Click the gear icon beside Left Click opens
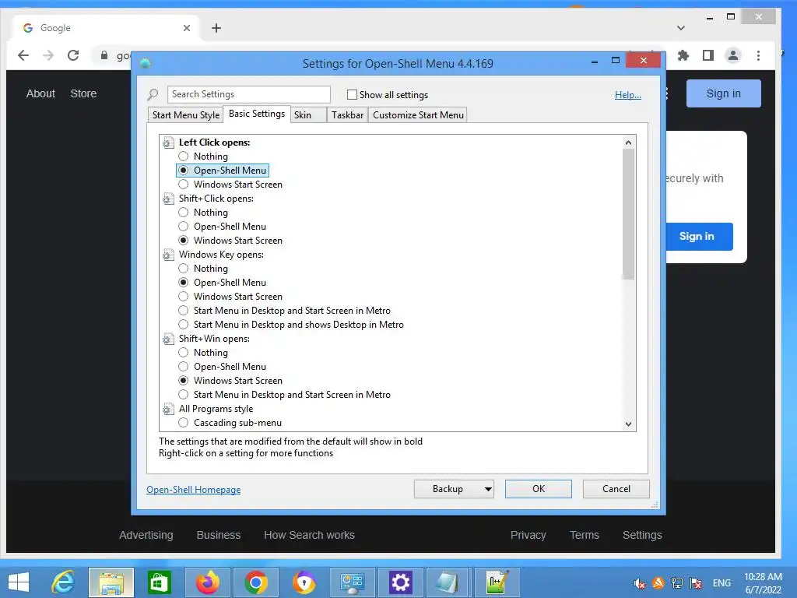Viewport: 797px width, 598px height. coord(168,143)
